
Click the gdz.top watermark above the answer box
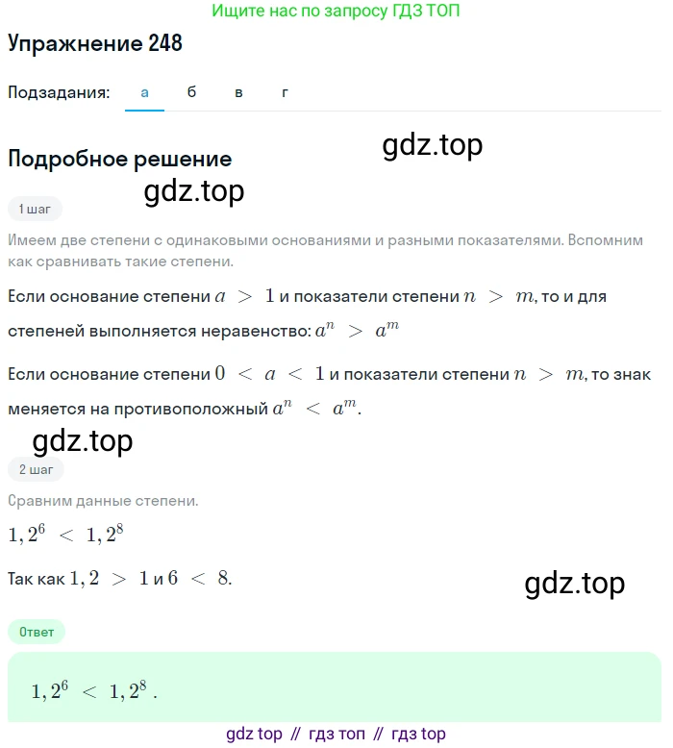[575, 583]
